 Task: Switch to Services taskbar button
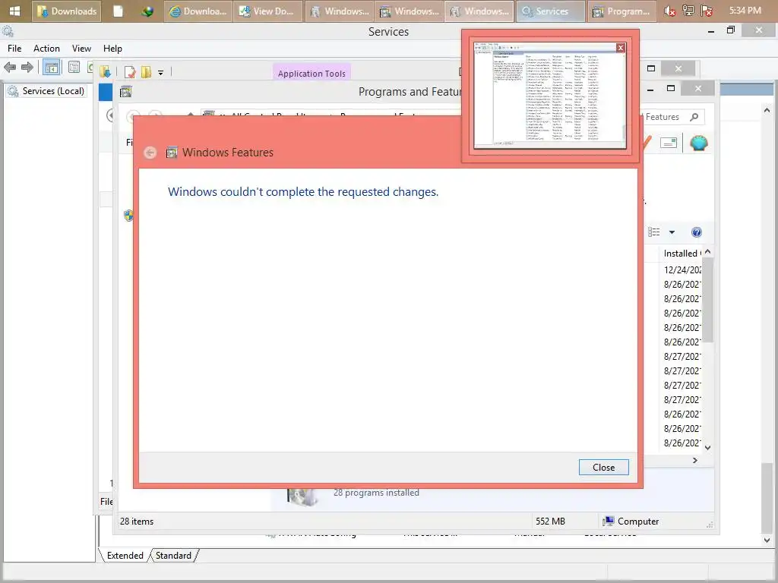point(550,11)
